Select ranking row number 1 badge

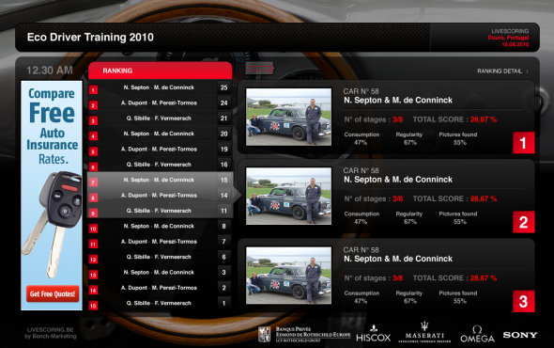[x=93, y=90]
